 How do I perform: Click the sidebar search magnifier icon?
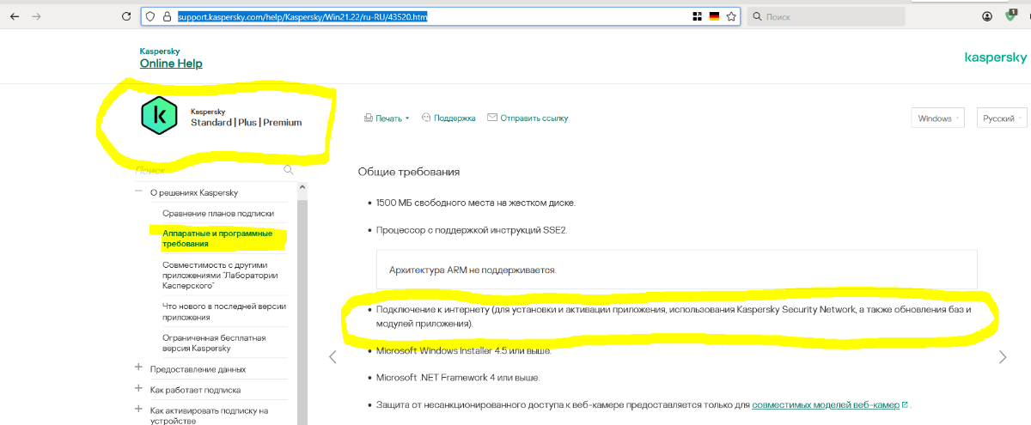[289, 170]
